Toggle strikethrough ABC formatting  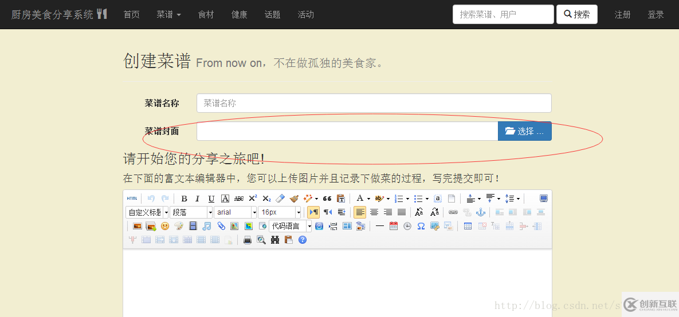(x=239, y=199)
